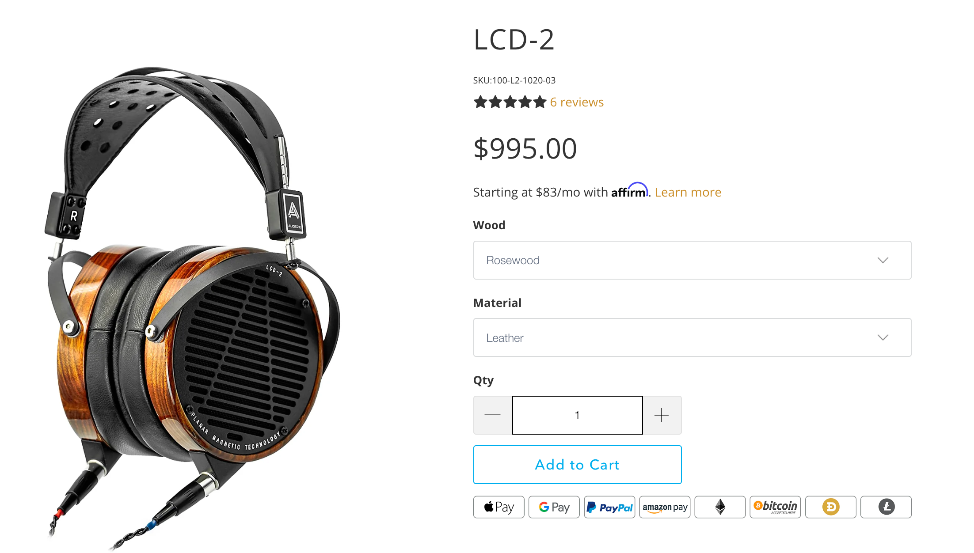Open the 6 reviews link
Screen dimensions: 974x553
pos(577,102)
